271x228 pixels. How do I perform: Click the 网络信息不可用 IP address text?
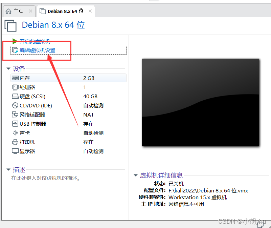click(x=186, y=204)
